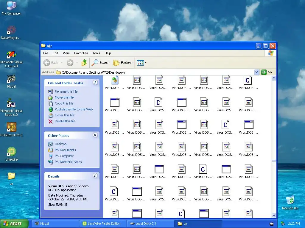Select Microsoft Visual C++ 6.0 desktop icon
Viewport: 305px width, 228px height.
tap(11, 59)
